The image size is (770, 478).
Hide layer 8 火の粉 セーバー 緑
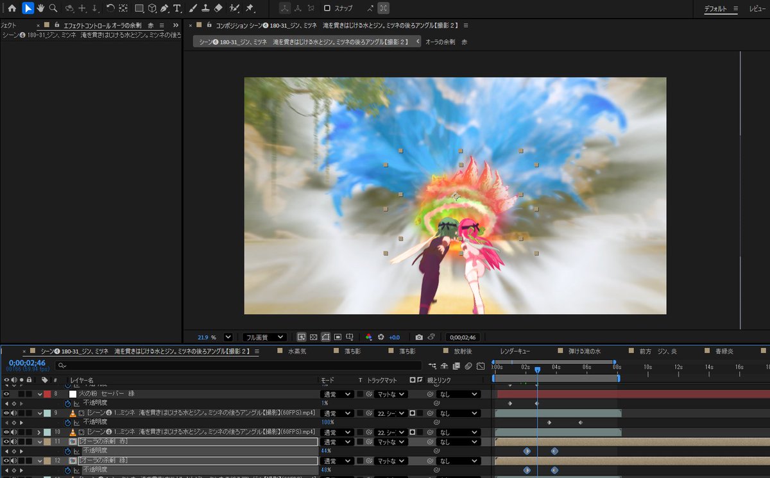pyautogui.click(x=6, y=394)
